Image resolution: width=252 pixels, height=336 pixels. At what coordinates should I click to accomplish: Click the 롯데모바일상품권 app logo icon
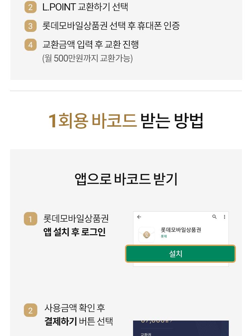(146, 235)
